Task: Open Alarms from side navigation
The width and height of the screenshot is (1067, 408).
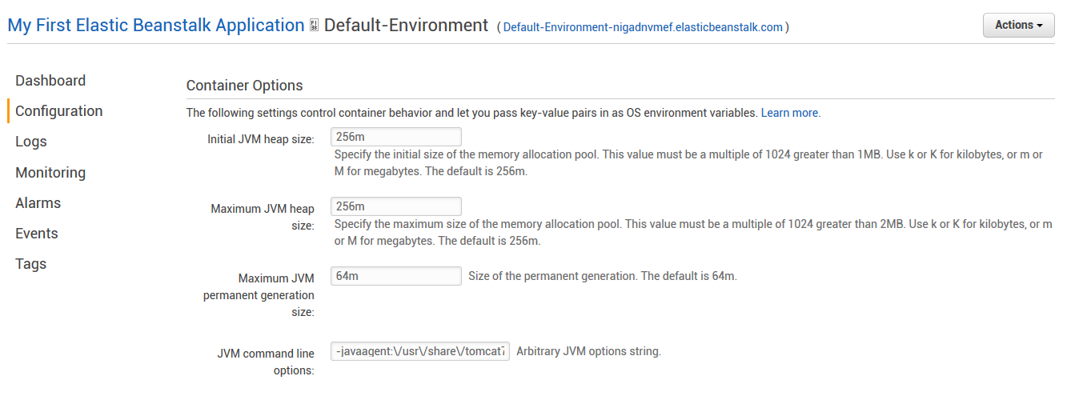Action: tap(38, 203)
